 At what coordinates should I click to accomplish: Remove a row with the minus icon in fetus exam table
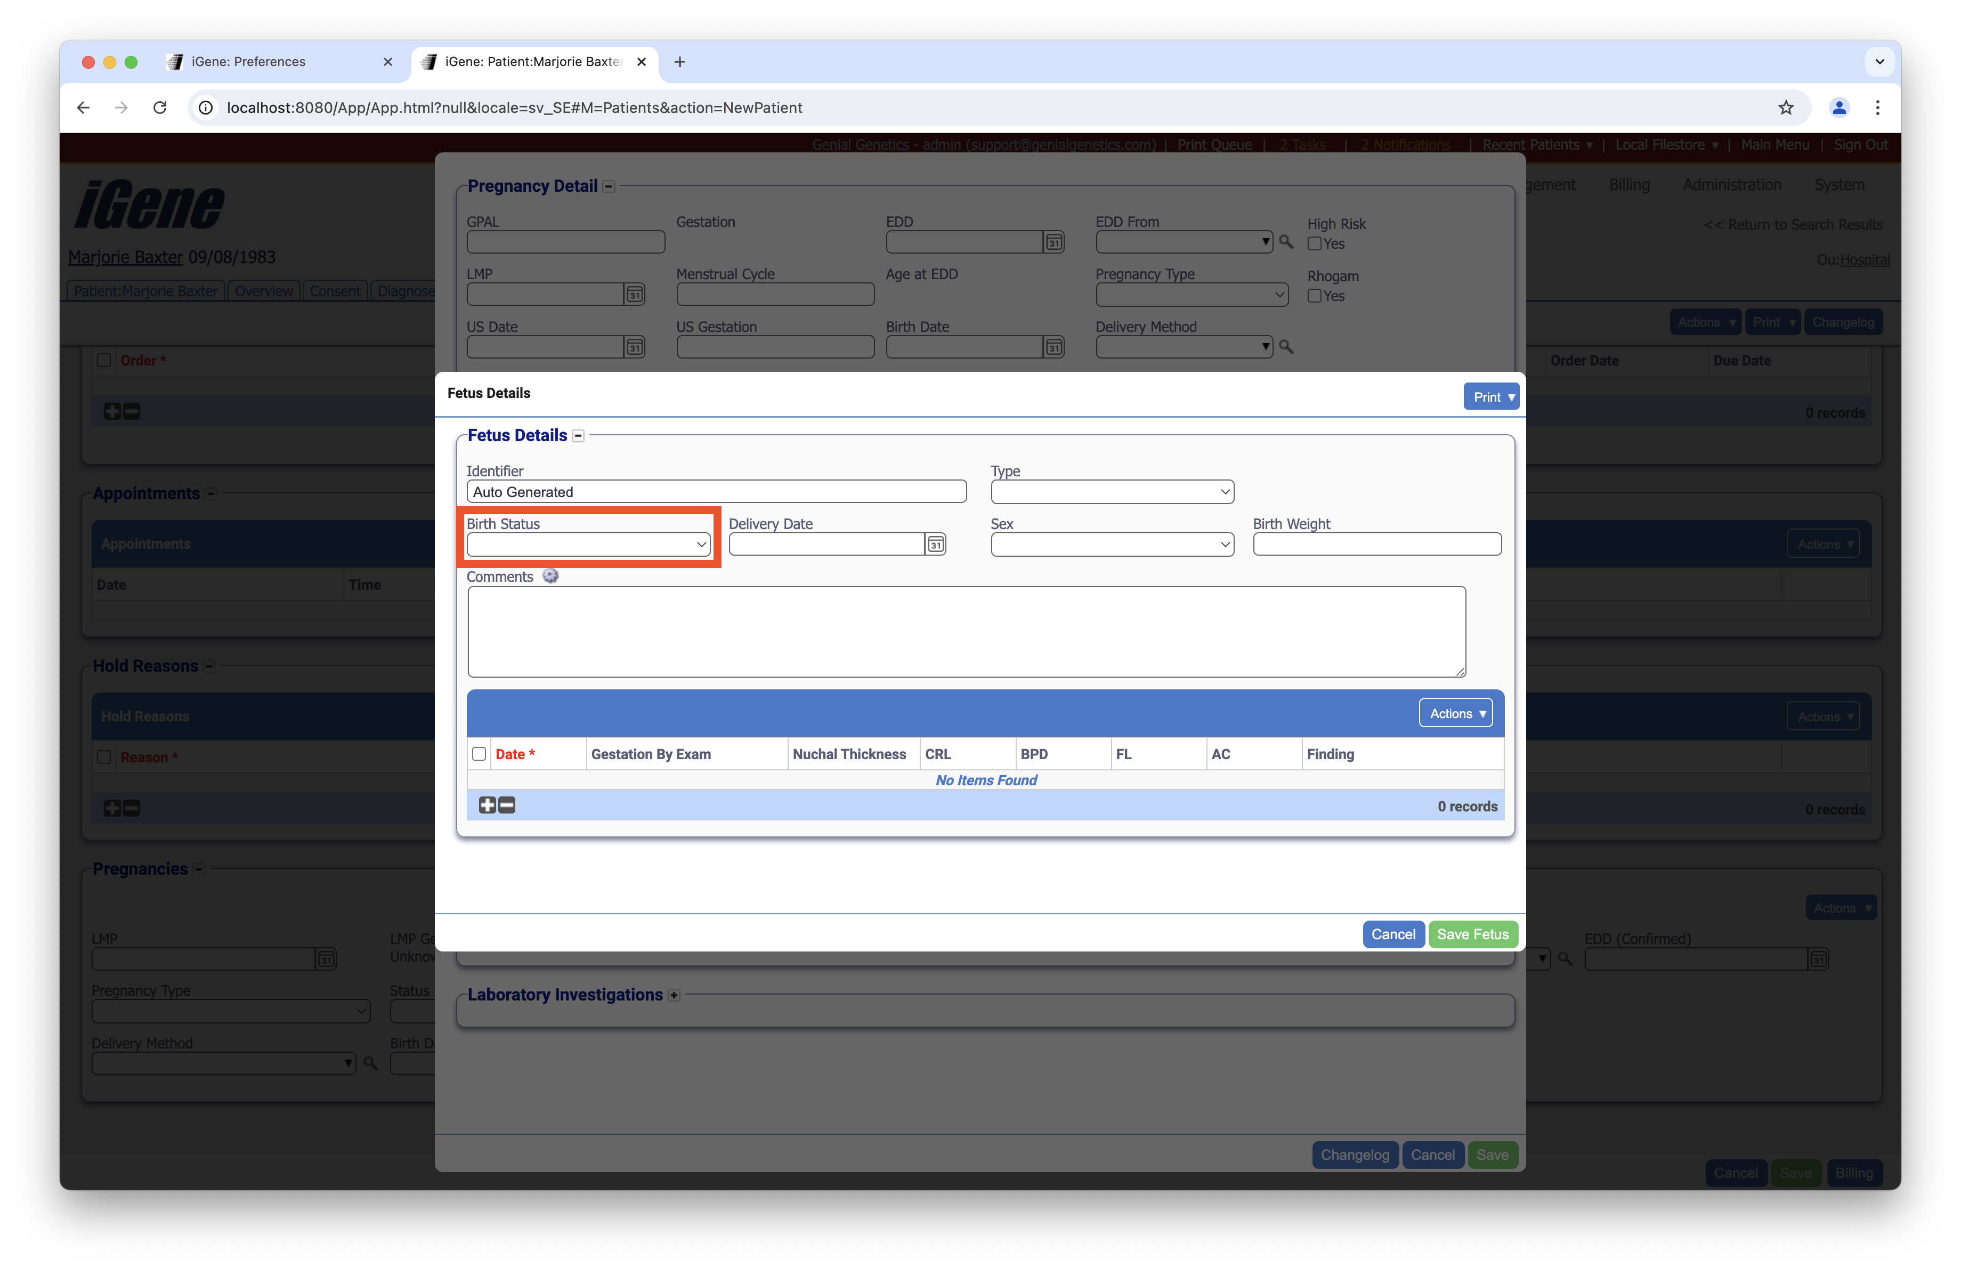[507, 806]
